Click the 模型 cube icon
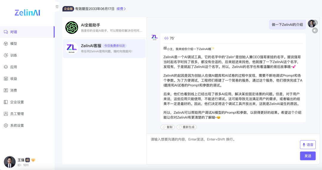 click(x=6, y=44)
